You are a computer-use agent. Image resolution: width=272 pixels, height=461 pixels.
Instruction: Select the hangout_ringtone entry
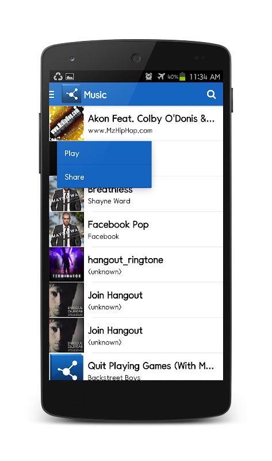(x=136, y=264)
